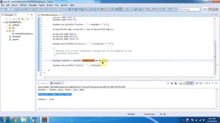The height and width of the screenshot is (123, 220).
Task: Switch to the Problems tab
Action: [x=43, y=83]
